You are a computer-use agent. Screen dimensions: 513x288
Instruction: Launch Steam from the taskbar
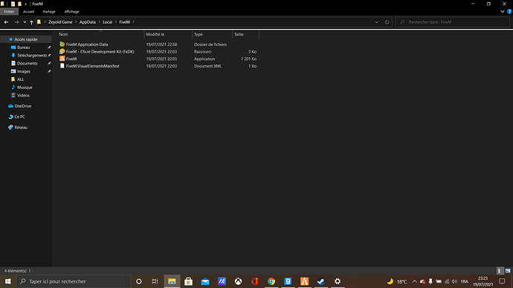(320, 281)
